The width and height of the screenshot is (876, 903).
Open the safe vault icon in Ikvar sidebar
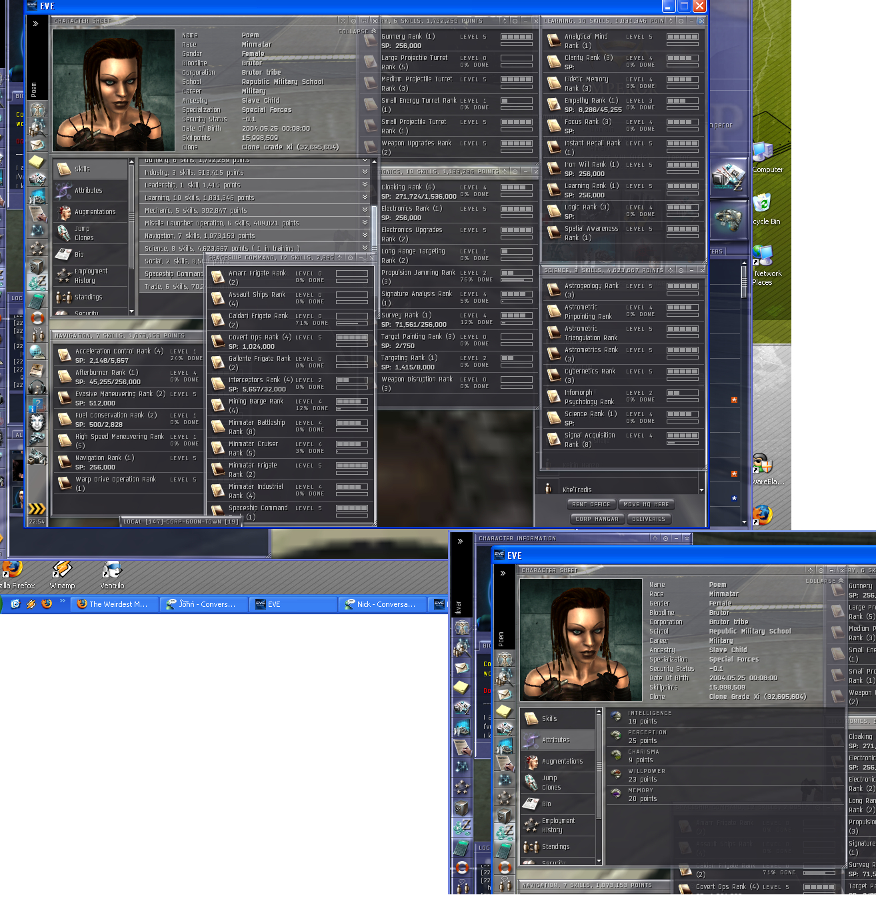[x=462, y=808]
